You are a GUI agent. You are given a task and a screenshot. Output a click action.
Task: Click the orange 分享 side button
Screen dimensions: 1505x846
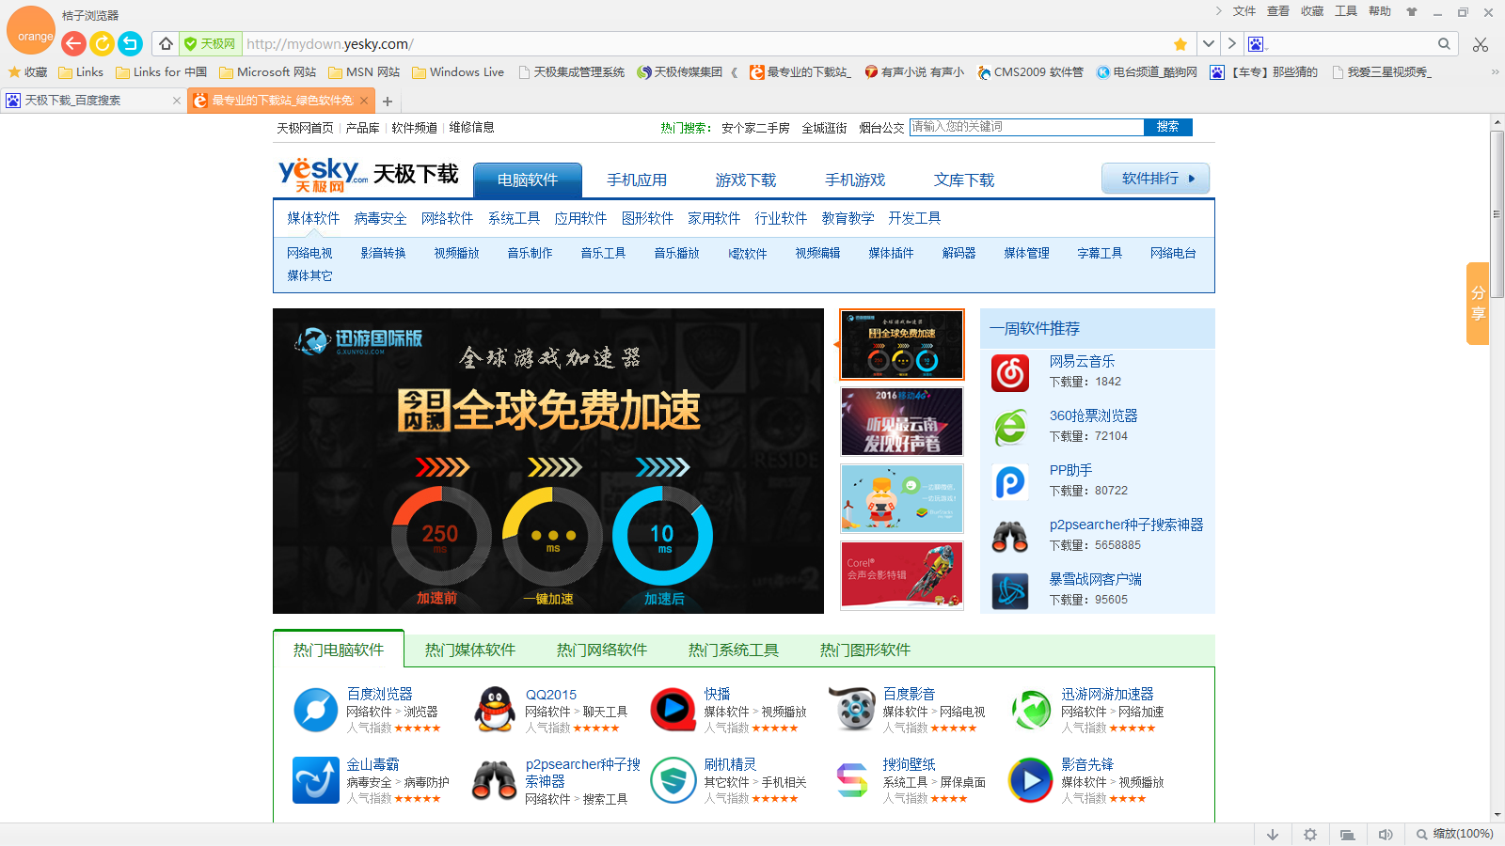coord(1478,304)
